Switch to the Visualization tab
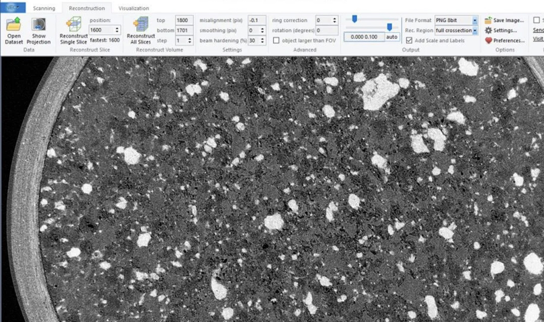This screenshot has height=322, width=544. [134, 8]
